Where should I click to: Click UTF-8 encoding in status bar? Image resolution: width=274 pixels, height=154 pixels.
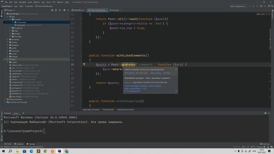click(253, 147)
